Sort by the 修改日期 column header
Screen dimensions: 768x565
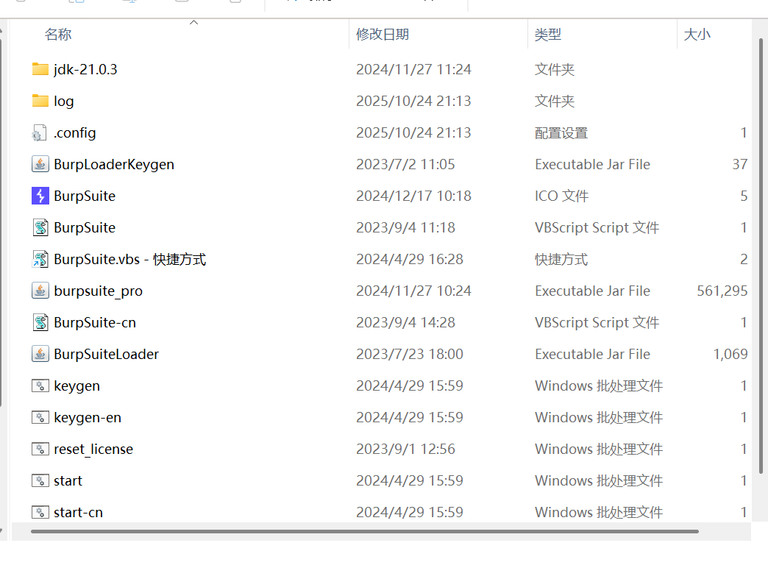(x=383, y=35)
